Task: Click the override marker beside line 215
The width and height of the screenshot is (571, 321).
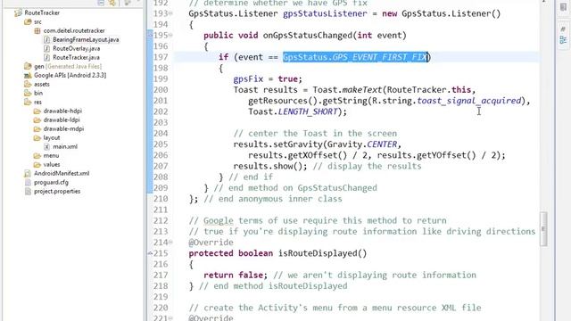Action: click(150, 253)
